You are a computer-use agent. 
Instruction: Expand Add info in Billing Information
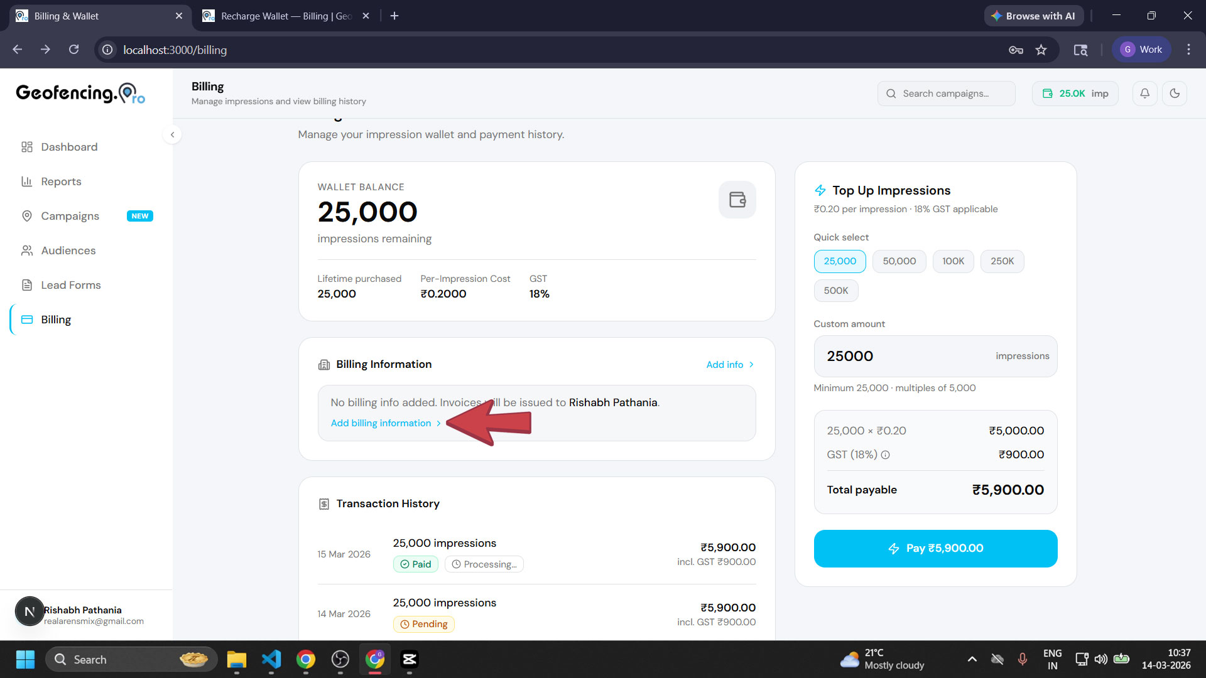[x=729, y=364]
